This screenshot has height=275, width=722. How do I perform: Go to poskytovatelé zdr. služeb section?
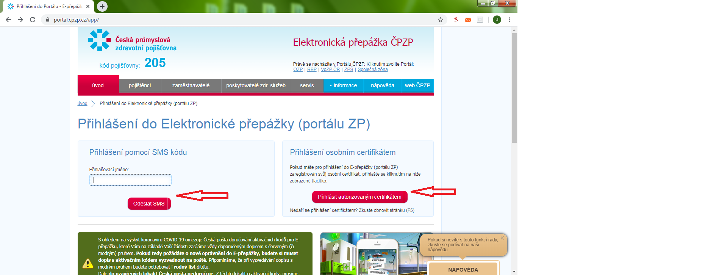[x=256, y=85]
